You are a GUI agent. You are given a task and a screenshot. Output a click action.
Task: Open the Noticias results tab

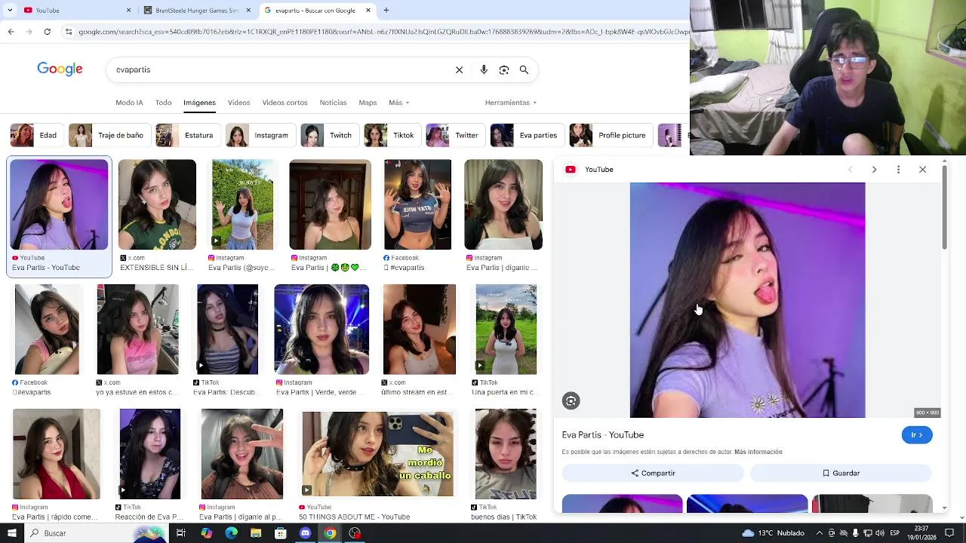coord(333,103)
